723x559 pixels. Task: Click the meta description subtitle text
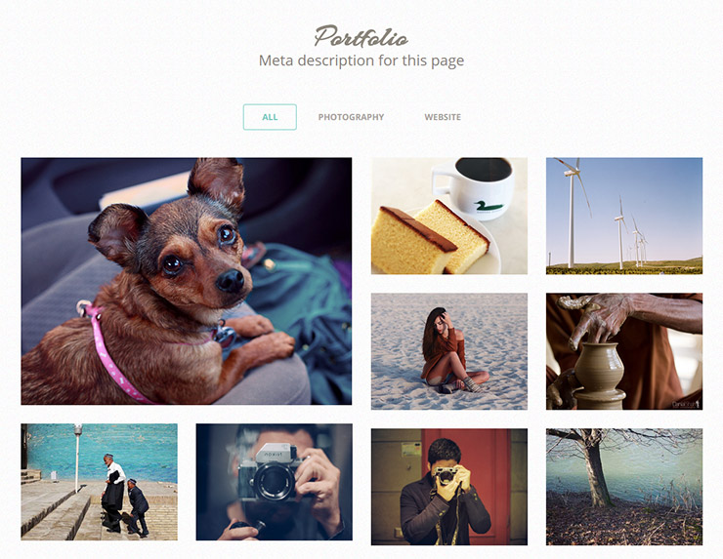pyautogui.click(x=361, y=60)
